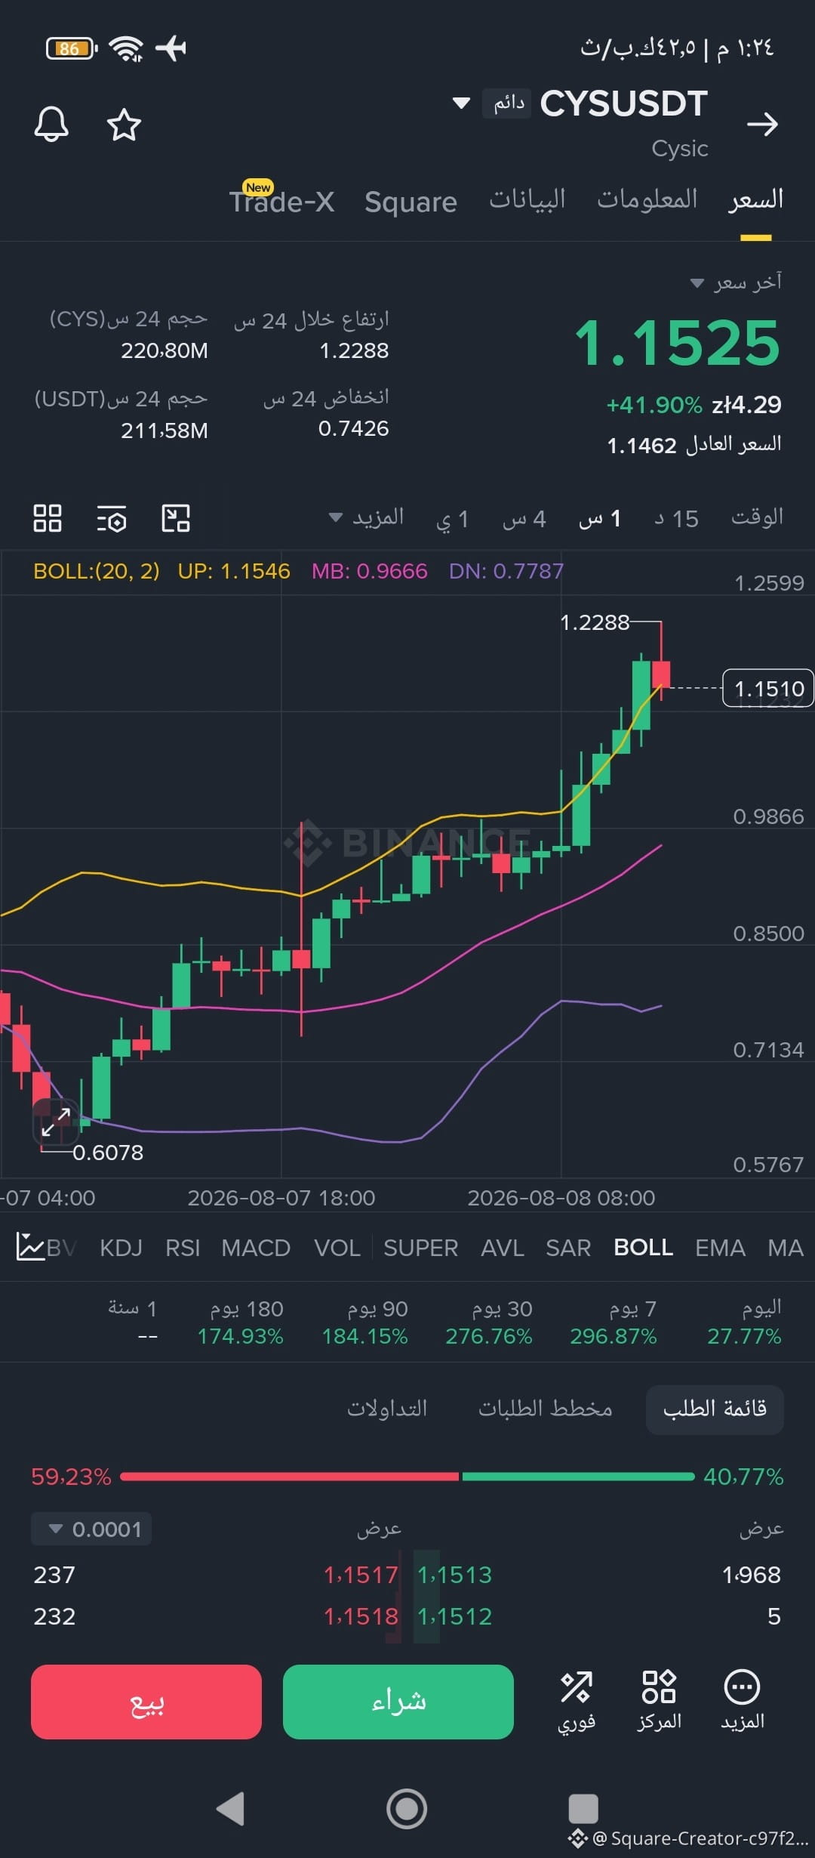Viewport: 815px width, 1858px height.
Task: Tap the Android home navigation button
Action: [x=407, y=1809]
